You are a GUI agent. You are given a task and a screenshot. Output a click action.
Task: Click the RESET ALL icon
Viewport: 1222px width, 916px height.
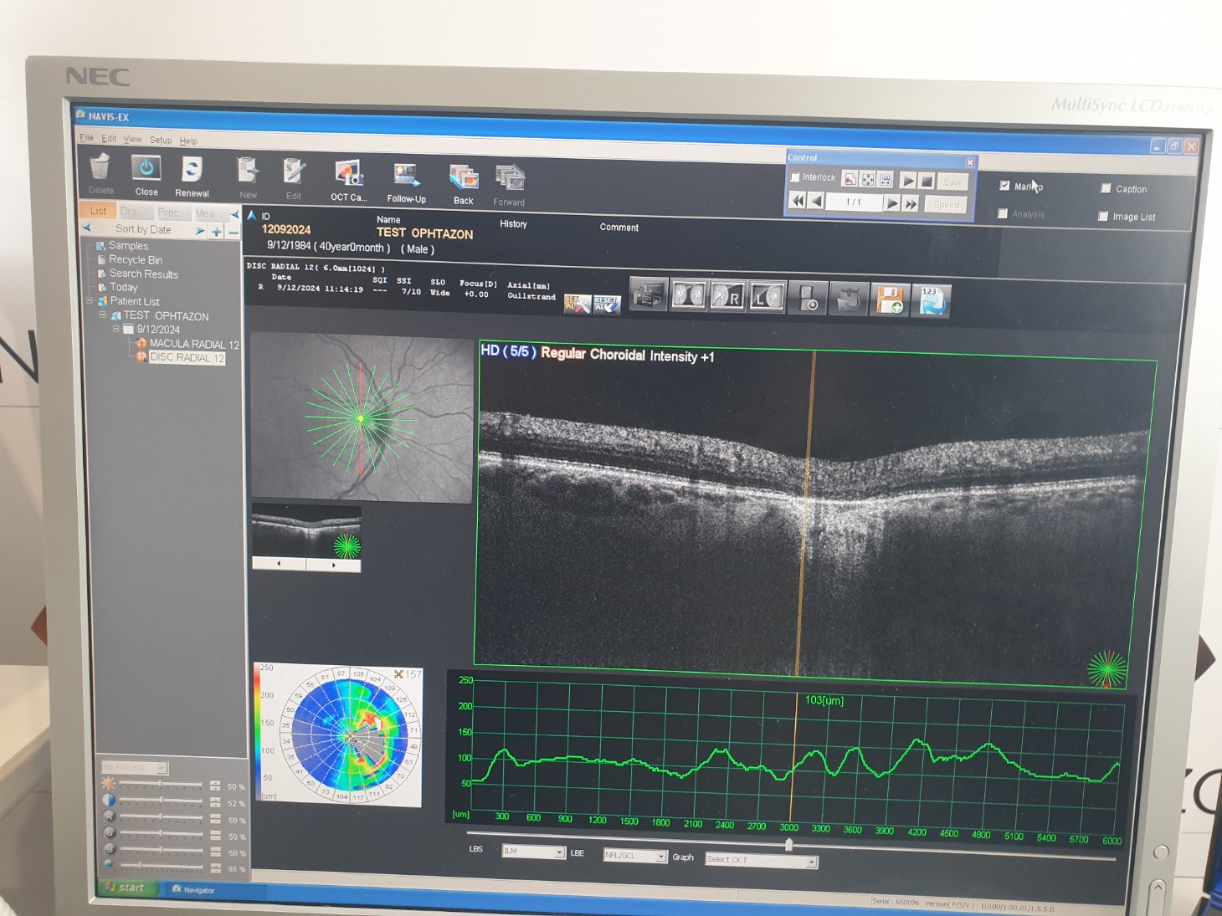point(606,304)
